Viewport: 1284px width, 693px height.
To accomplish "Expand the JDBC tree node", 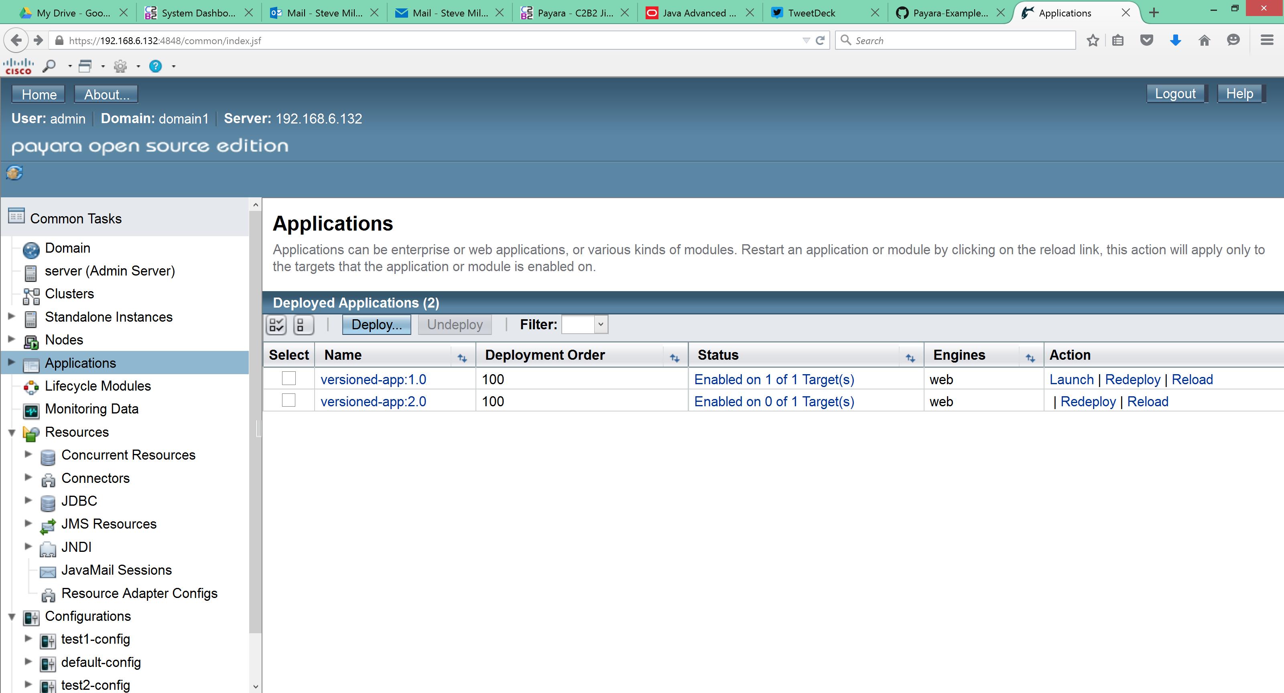I will (28, 500).
